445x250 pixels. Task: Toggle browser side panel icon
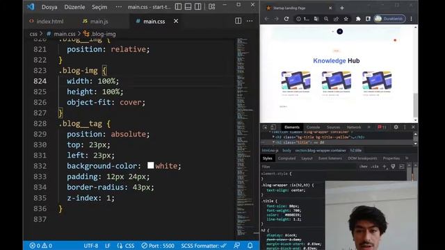click(368, 19)
